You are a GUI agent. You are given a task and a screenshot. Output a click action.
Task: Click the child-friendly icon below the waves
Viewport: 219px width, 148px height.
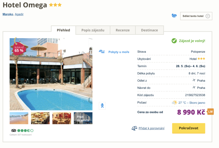102,106
